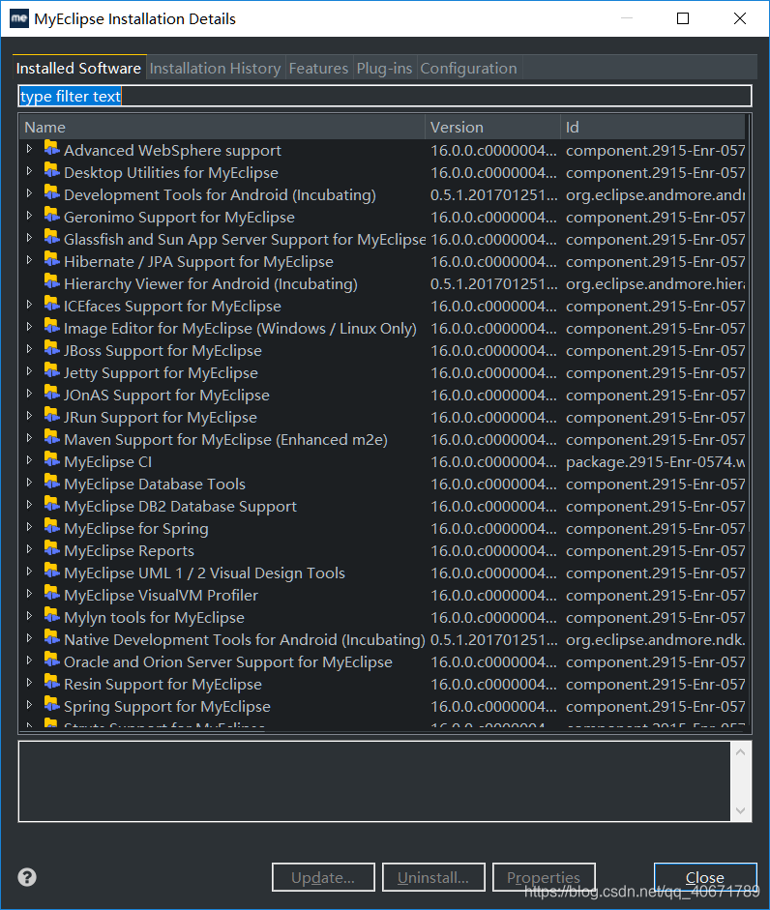Expand the Desktop Utilities for MyEclipse node
The width and height of the screenshot is (770, 910).
click(29, 171)
